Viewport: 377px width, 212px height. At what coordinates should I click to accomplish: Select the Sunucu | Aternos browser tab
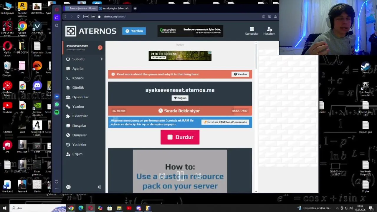point(81,8)
